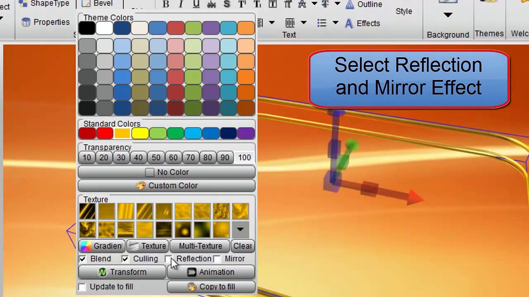Open the Style gallery

point(404,11)
